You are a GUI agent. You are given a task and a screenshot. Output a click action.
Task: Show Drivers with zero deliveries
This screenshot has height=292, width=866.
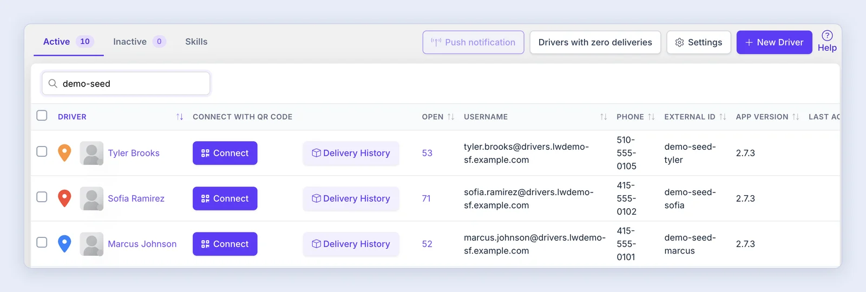tap(595, 42)
